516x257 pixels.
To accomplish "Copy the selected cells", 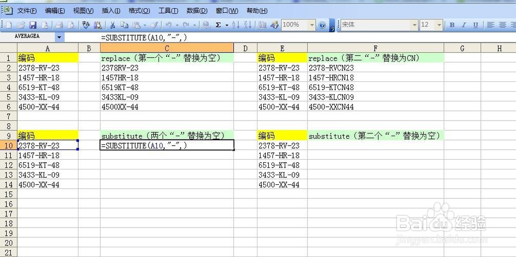I will 124,25.
